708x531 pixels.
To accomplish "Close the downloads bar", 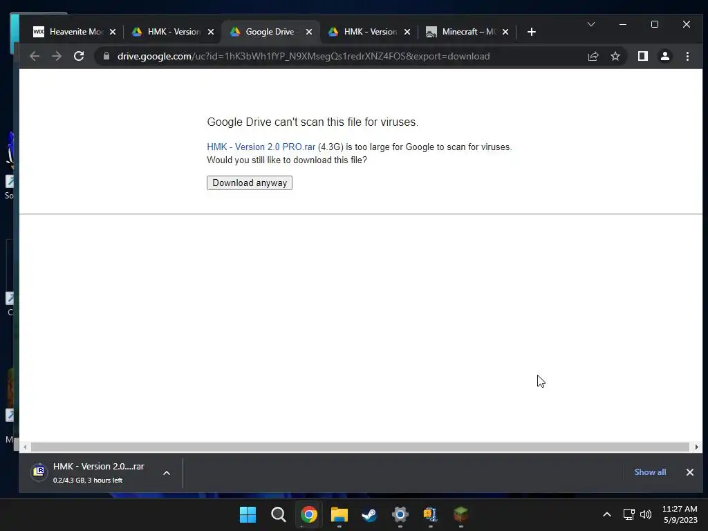I will (x=689, y=472).
